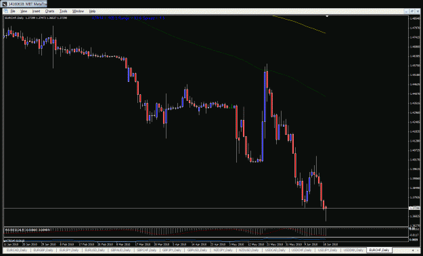Open the Charts menu
This screenshot has width=423, height=256.
[49, 11]
